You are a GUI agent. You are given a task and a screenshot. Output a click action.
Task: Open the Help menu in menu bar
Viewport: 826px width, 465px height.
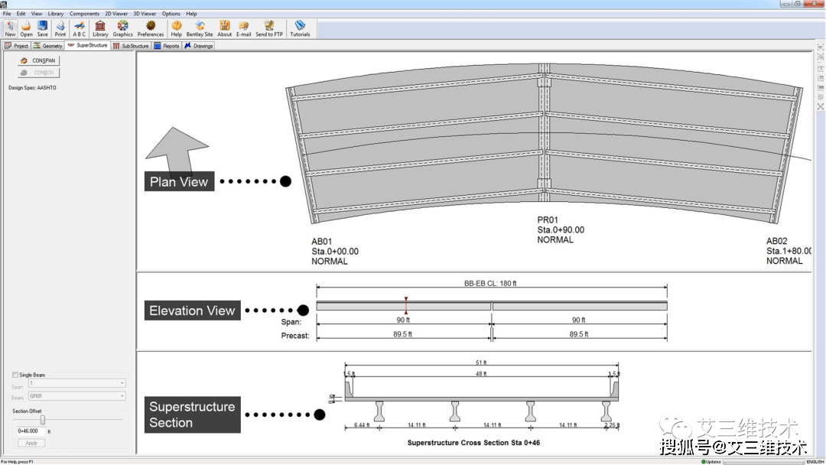[x=191, y=14]
